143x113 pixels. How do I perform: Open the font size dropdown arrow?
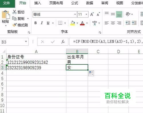(86, 14)
